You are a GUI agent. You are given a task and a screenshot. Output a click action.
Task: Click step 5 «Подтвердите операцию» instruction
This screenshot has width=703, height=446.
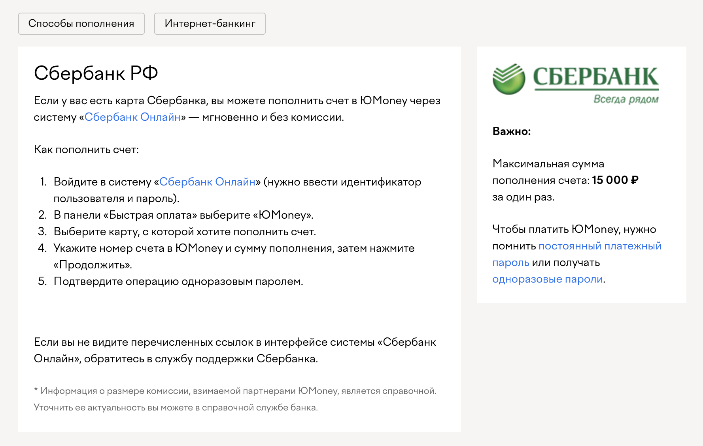(178, 281)
